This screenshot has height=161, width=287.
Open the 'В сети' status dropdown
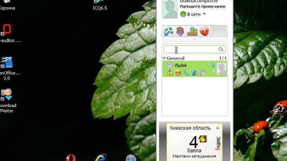[204, 14]
